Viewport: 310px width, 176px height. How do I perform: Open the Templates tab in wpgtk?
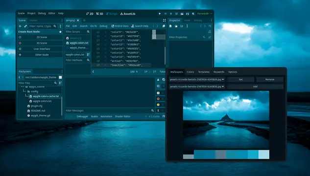(204, 72)
